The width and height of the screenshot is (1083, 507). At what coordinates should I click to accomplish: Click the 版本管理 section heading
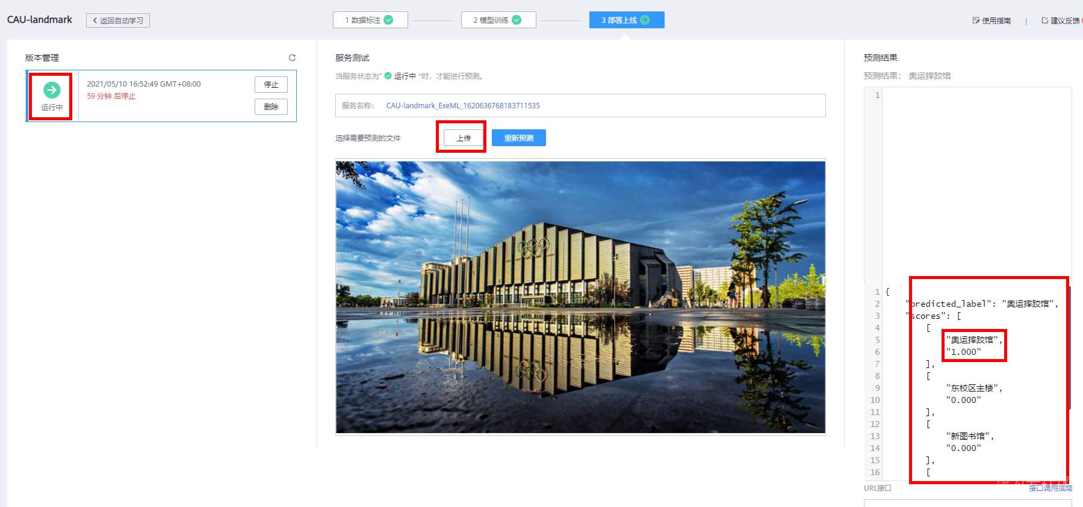42,58
